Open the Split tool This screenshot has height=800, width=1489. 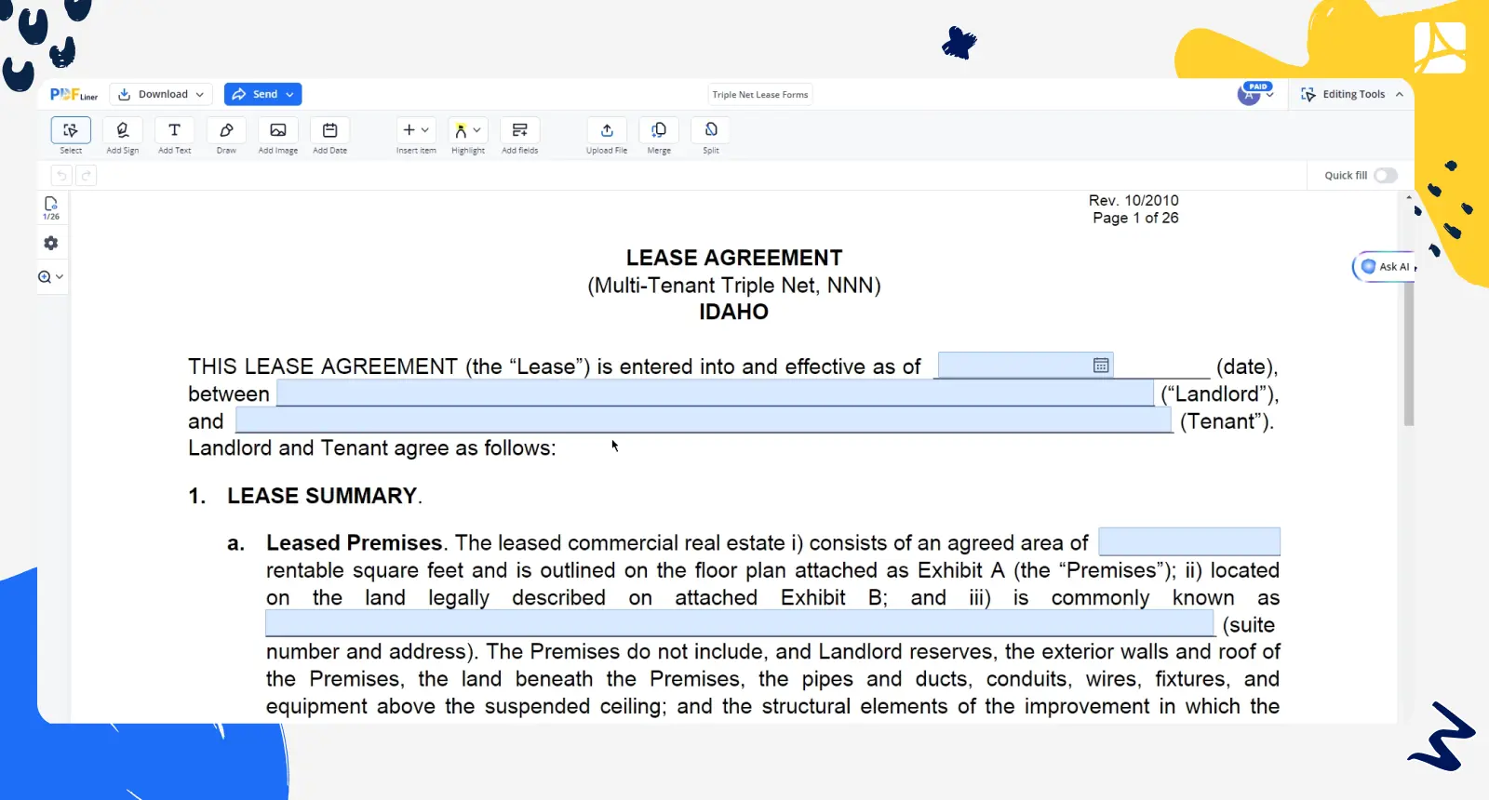pos(711,136)
